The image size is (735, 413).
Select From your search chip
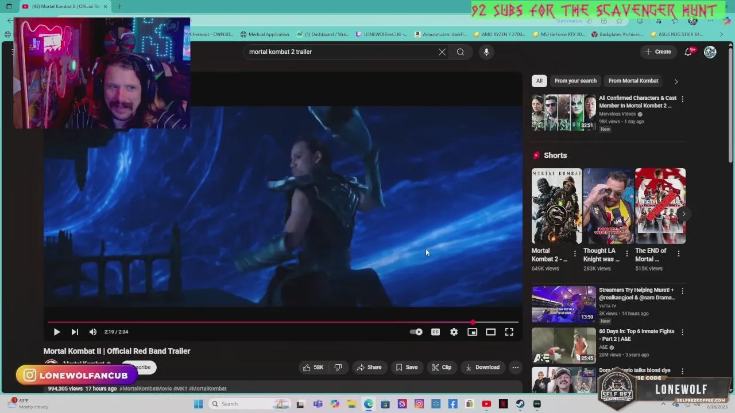tap(575, 81)
